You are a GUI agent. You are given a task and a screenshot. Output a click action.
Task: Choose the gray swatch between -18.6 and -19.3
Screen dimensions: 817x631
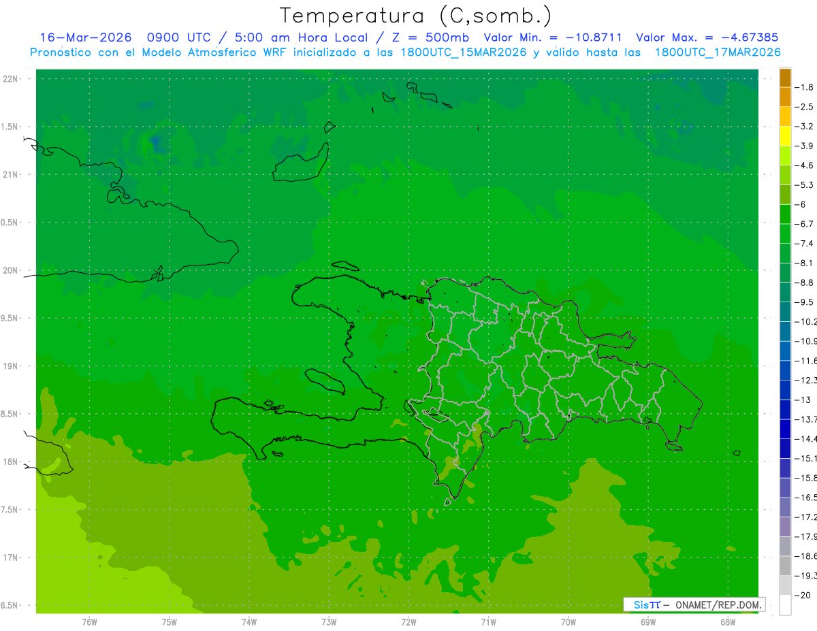pyautogui.click(x=785, y=566)
